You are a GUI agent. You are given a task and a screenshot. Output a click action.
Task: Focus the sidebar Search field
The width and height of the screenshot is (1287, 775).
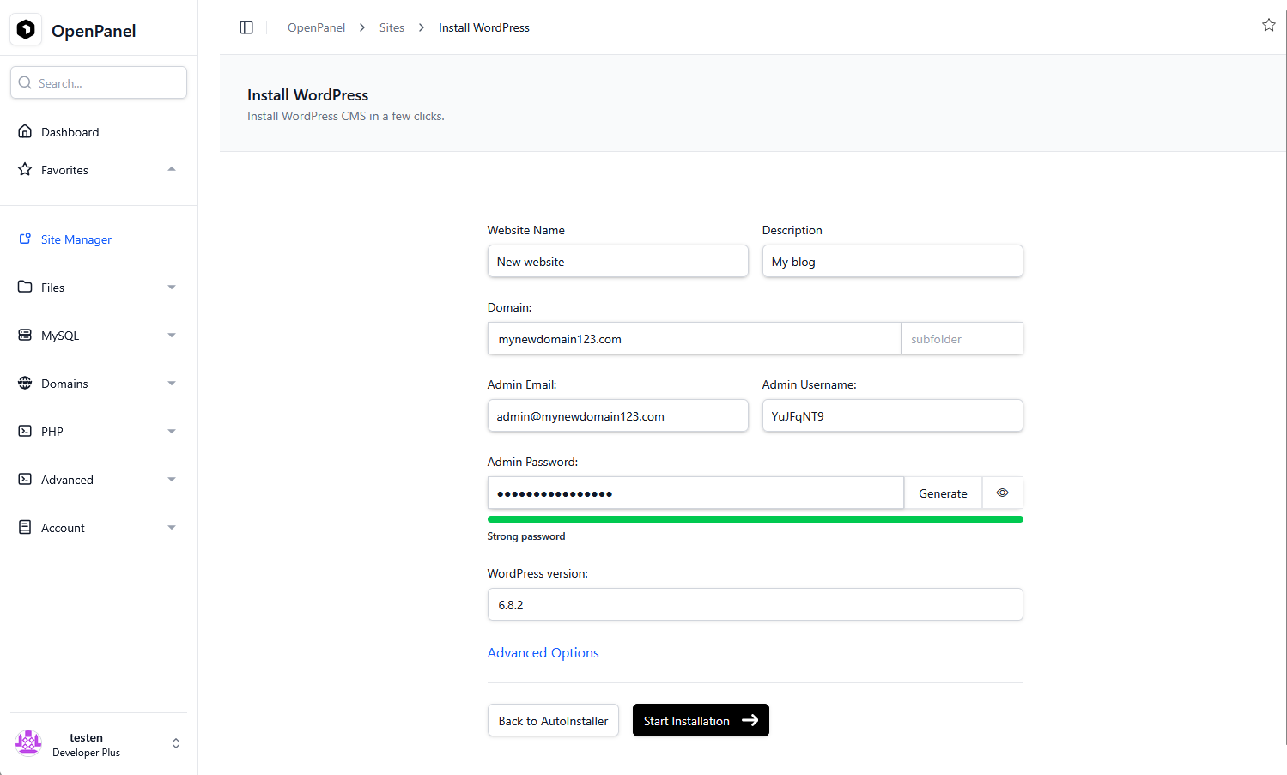coord(99,82)
